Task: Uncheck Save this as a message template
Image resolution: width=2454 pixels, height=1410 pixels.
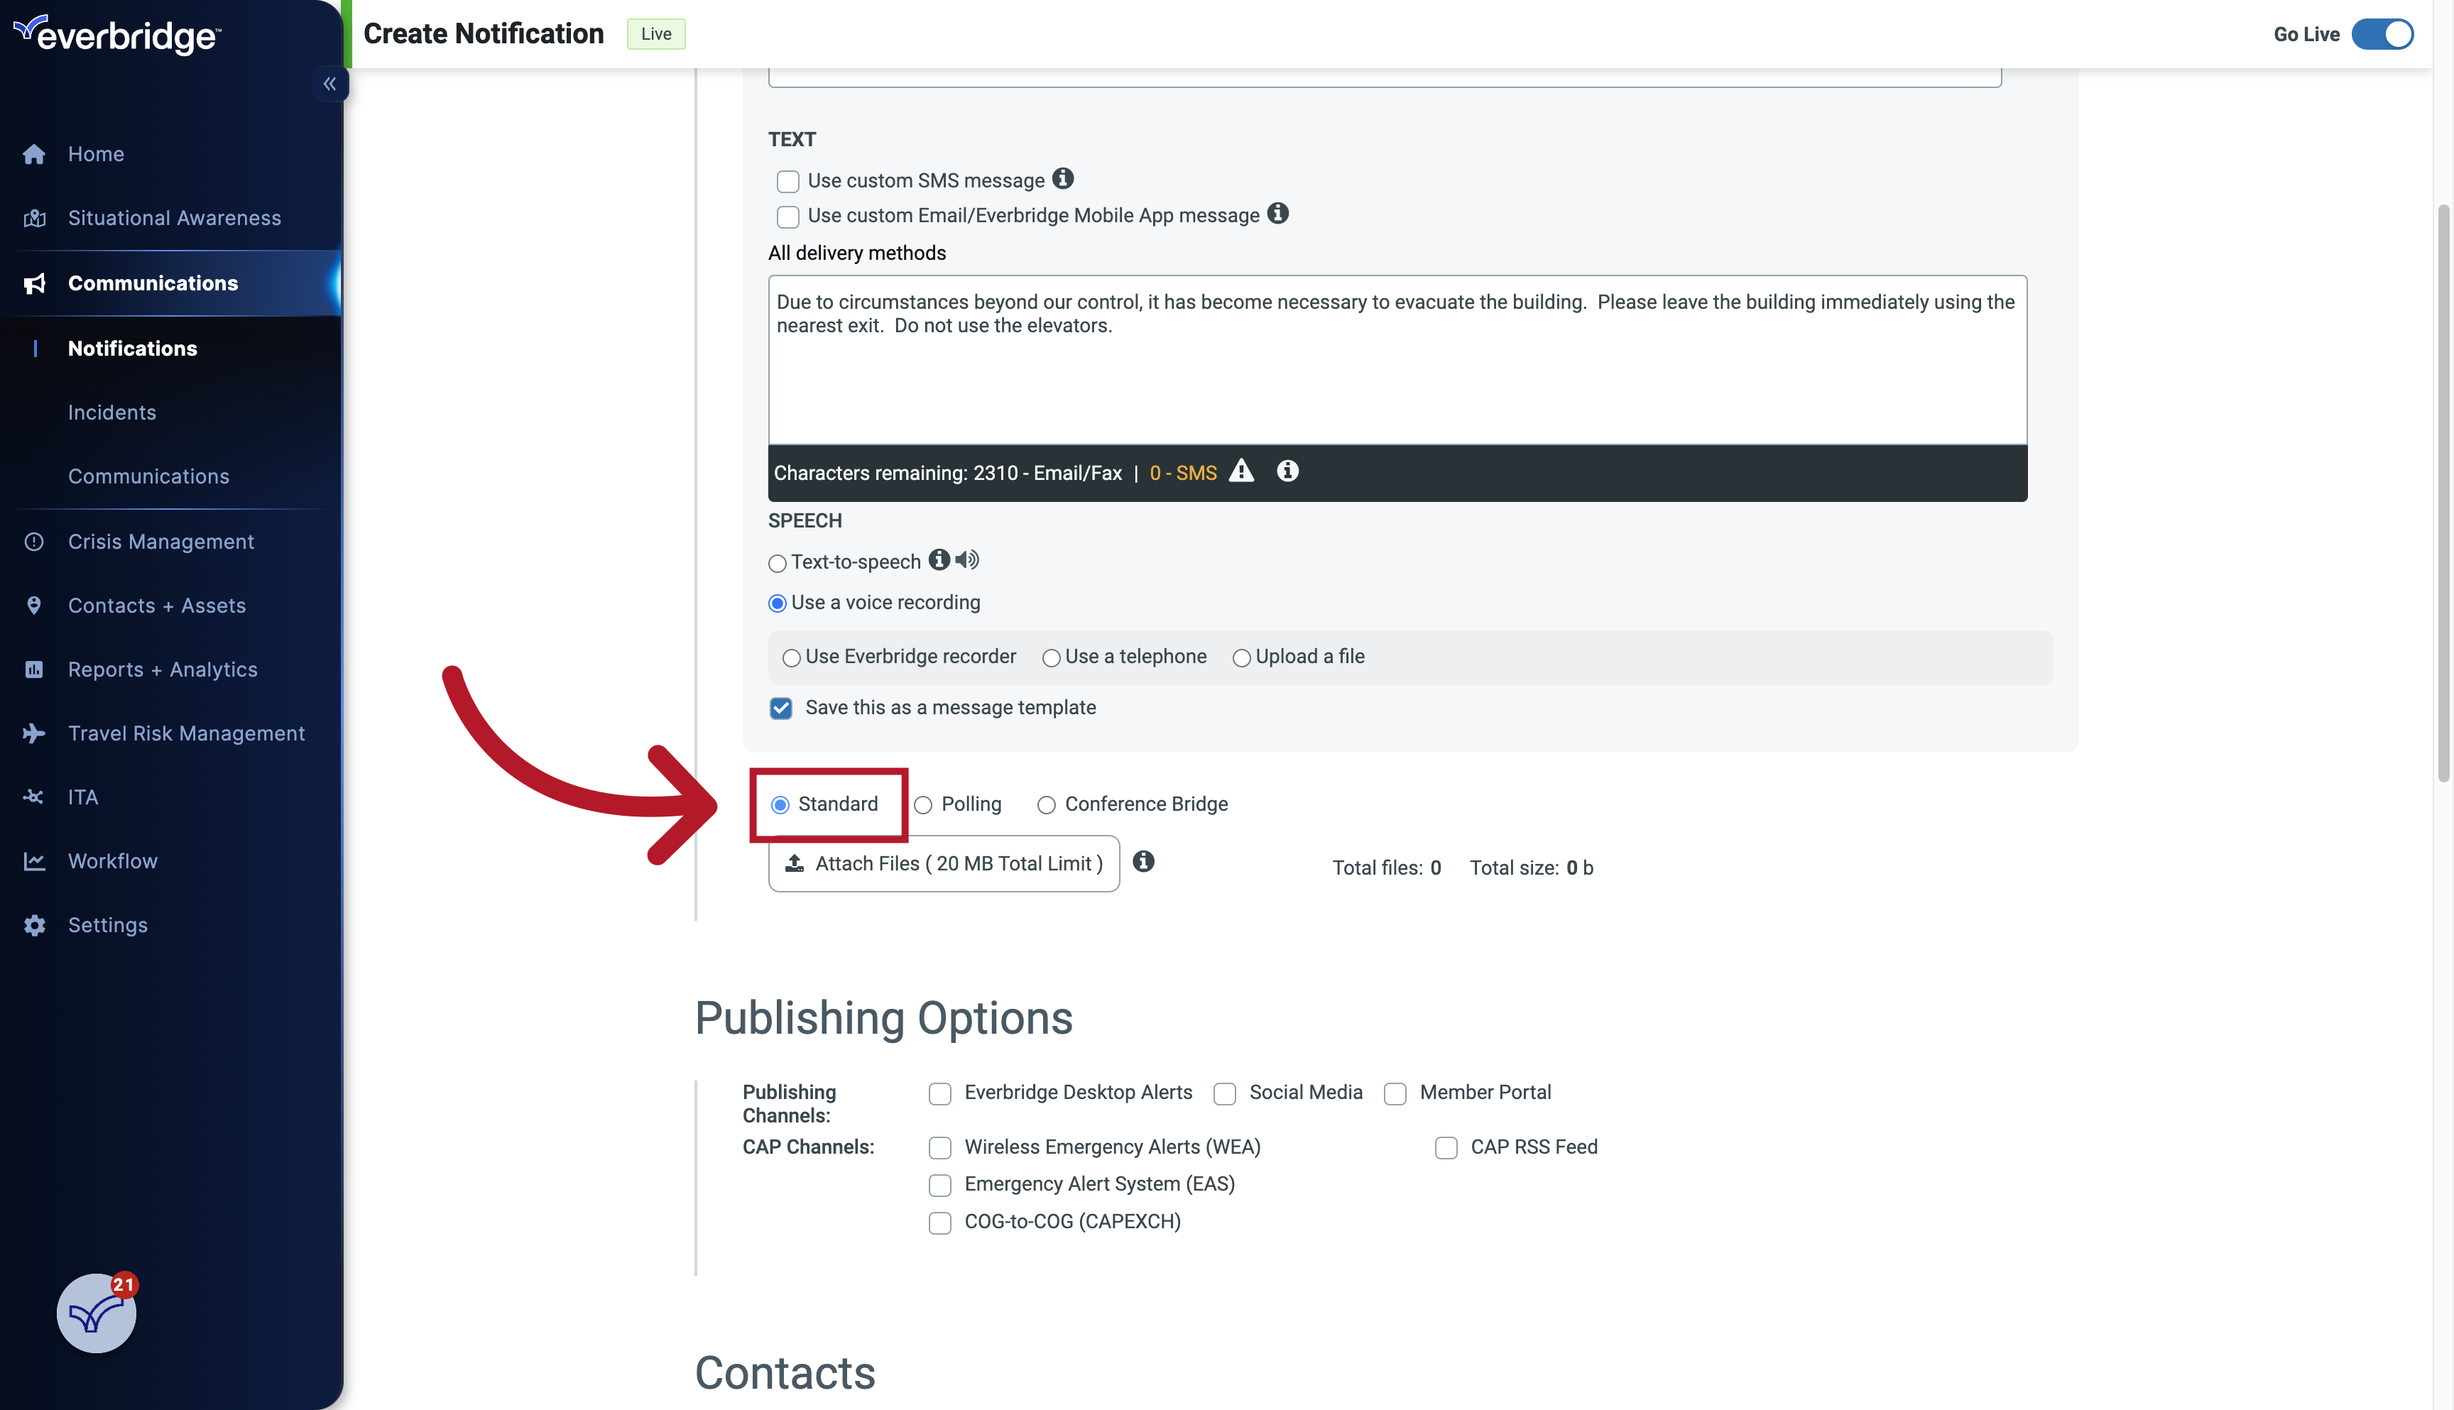Action: (780, 708)
